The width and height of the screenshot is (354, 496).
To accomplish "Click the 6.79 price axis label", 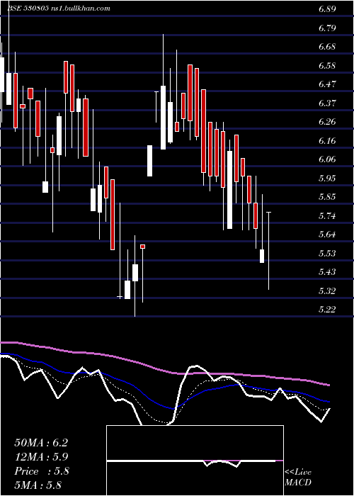I will (327, 28).
